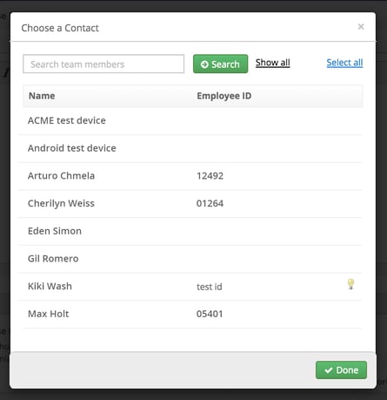Close the Choose a Contact dialog
387x400 pixels.
click(361, 27)
